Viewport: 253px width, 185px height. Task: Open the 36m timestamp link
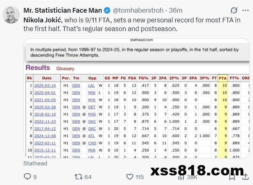[176, 10]
